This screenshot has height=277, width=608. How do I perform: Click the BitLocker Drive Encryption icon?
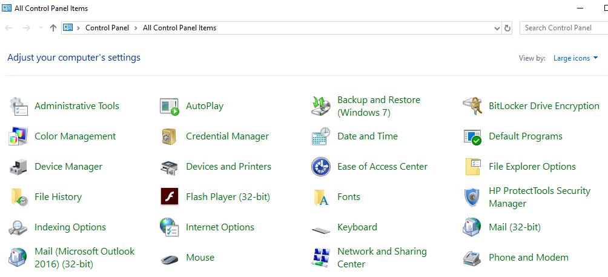[x=472, y=106]
